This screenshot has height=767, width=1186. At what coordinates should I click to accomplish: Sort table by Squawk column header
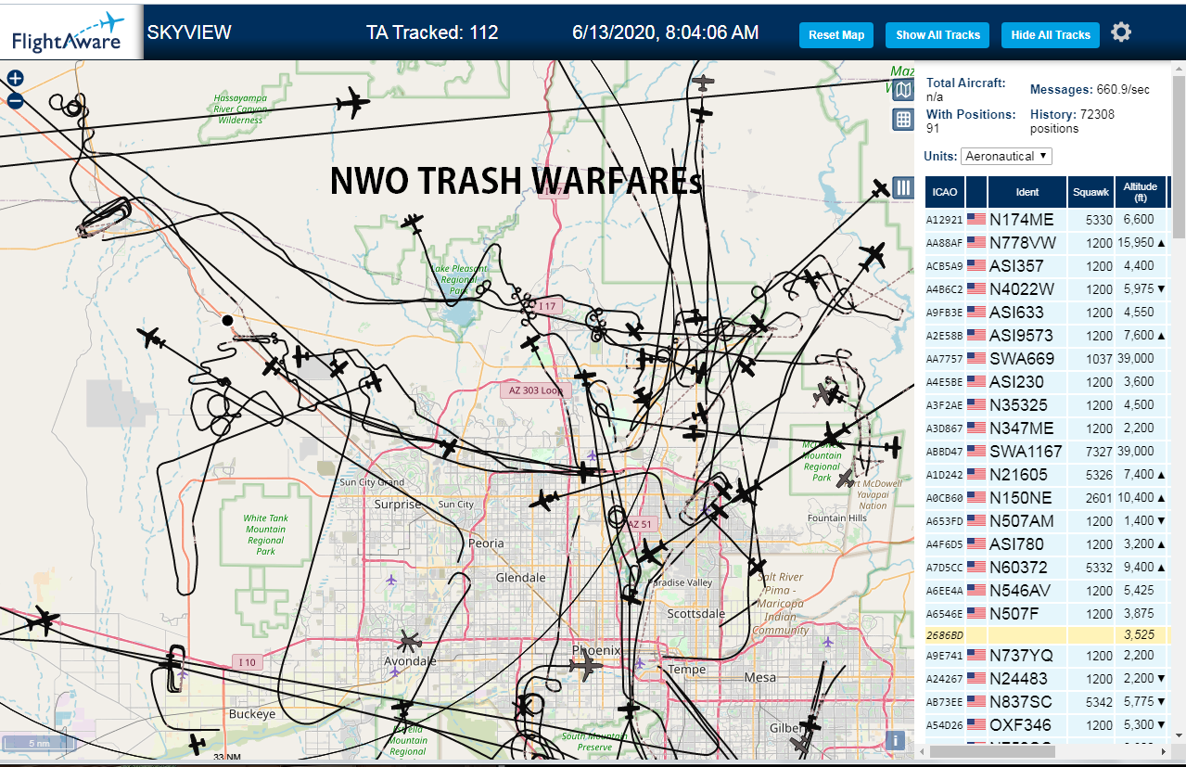coord(1090,192)
